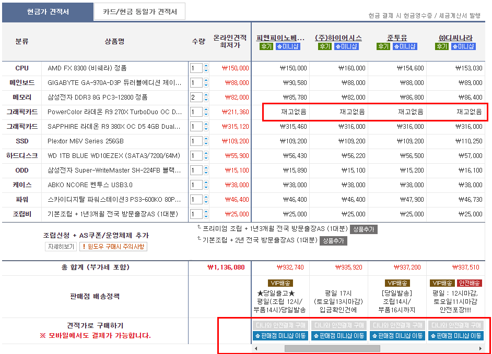Adjust quantity stepper for 삼성전자 DDR3 memory

point(206,97)
